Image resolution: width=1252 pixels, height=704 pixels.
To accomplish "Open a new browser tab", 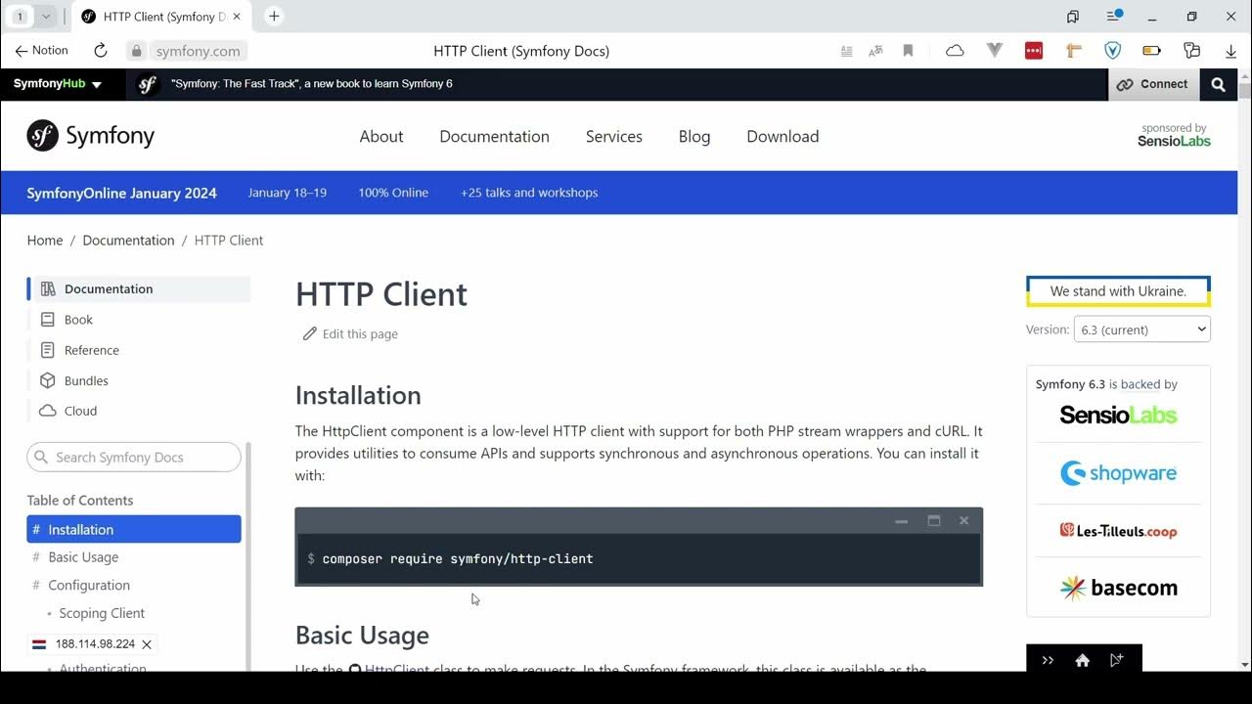I will point(274,16).
